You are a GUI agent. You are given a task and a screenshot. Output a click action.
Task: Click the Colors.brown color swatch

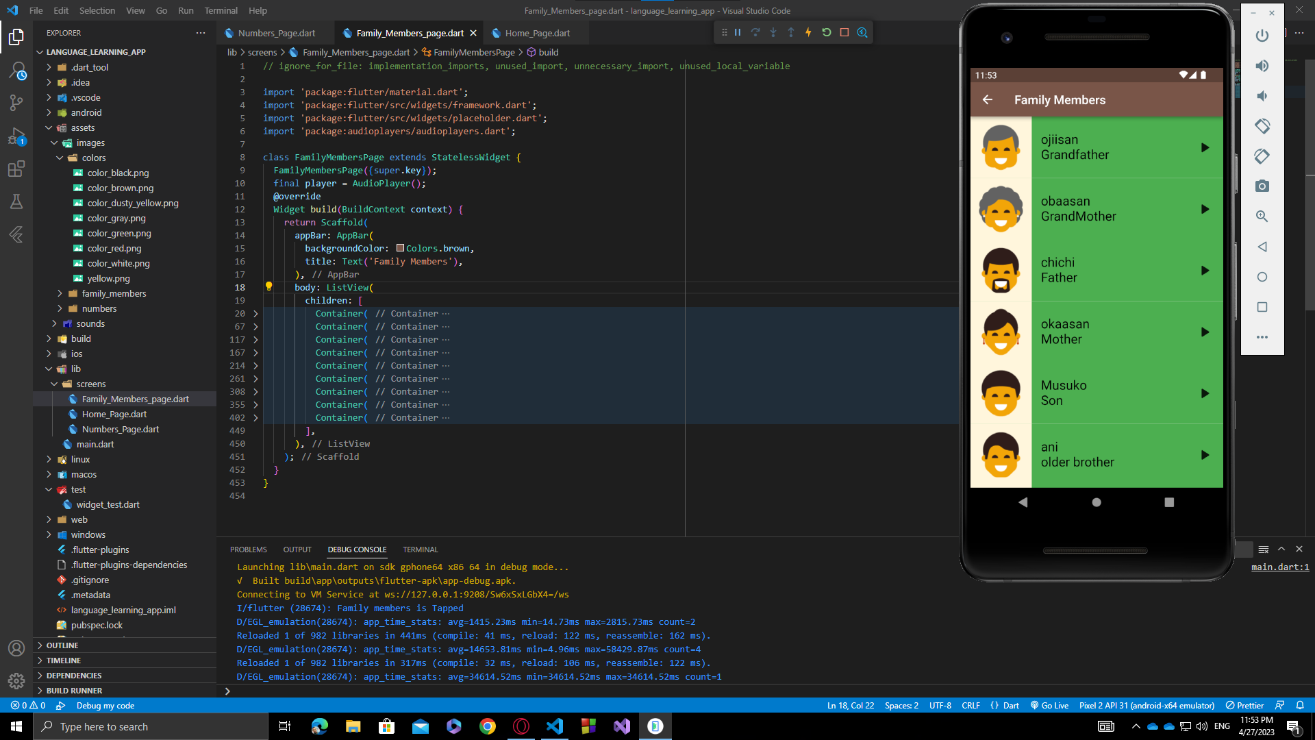[x=400, y=248]
